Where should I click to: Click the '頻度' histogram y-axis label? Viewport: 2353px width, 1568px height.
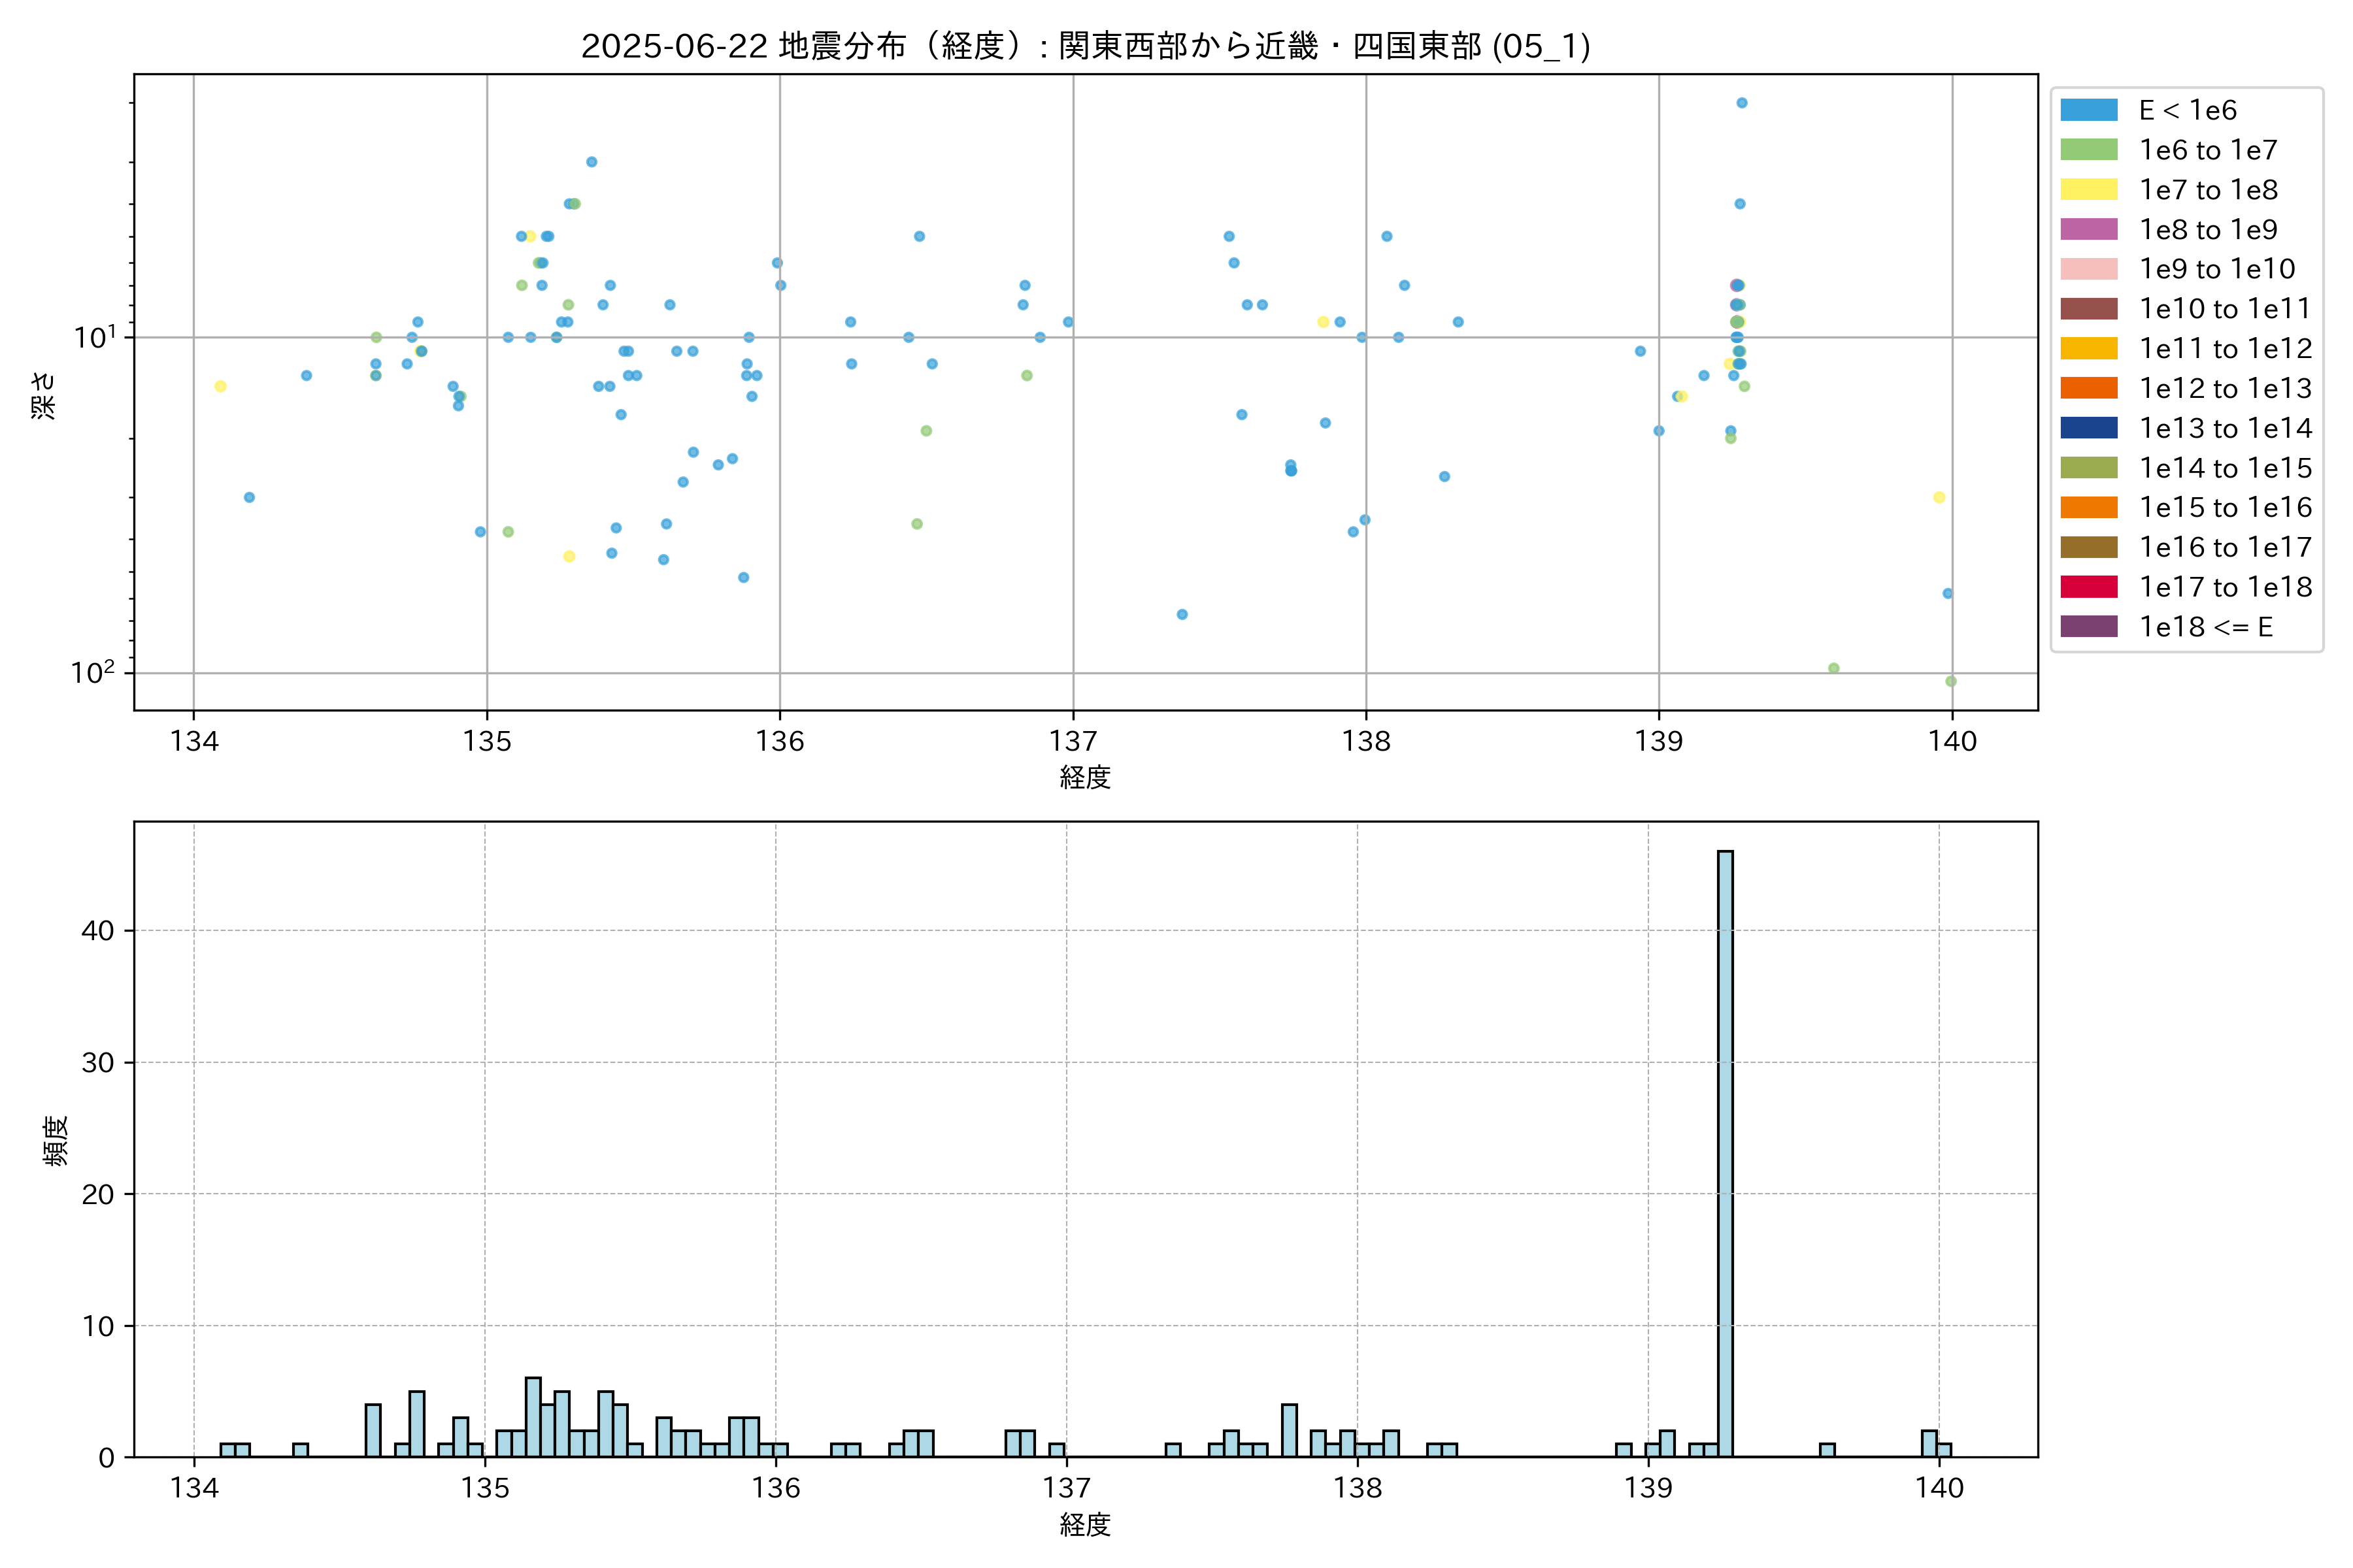(x=56, y=1140)
